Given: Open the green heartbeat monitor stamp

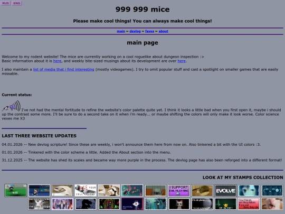Looking at the screenshot, I should point(225,204).
